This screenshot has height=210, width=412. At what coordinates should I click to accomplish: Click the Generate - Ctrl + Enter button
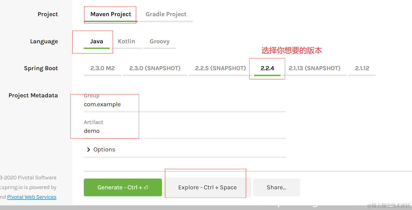click(123, 187)
